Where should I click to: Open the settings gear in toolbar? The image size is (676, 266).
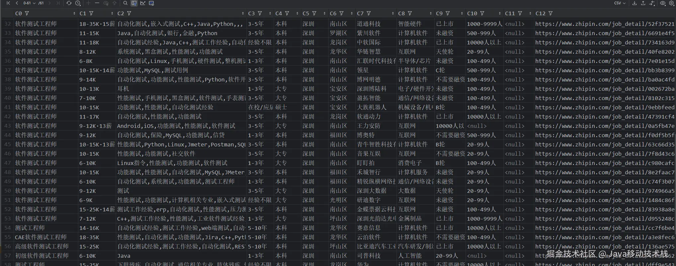pyautogui.click(x=671, y=3)
